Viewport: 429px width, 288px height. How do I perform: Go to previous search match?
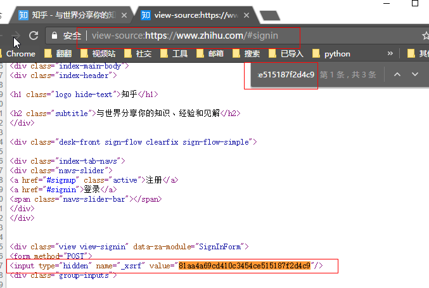click(397, 74)
